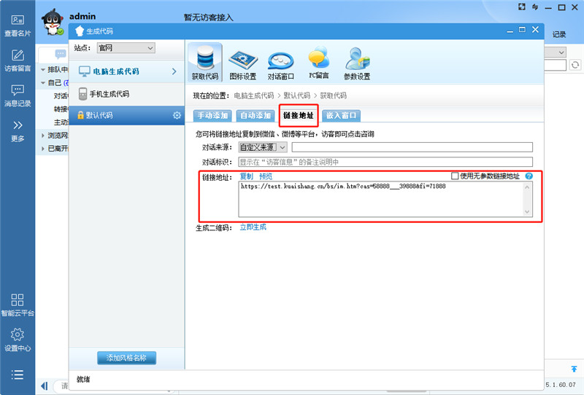
Task: Click 添加风格名称 button
Action: [x=126, y=358]
